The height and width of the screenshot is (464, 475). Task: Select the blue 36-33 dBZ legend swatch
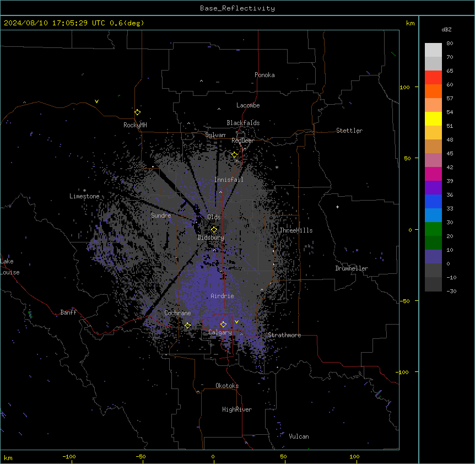(x=433, y=201)
